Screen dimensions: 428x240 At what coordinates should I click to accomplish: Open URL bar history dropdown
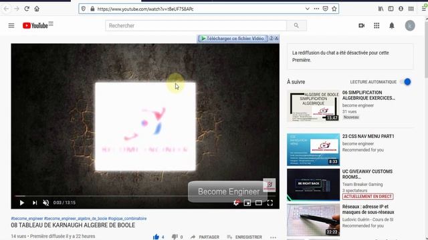[x=308, y=9]
